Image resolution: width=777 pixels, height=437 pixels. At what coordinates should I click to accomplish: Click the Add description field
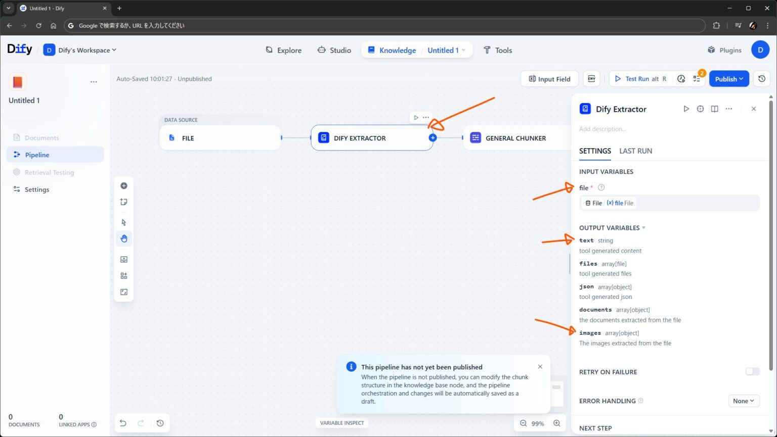point(602,129)
